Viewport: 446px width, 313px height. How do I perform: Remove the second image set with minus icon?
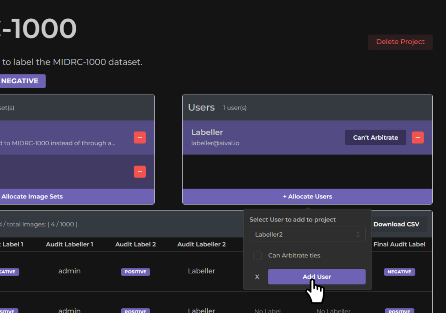coord(140,171)
